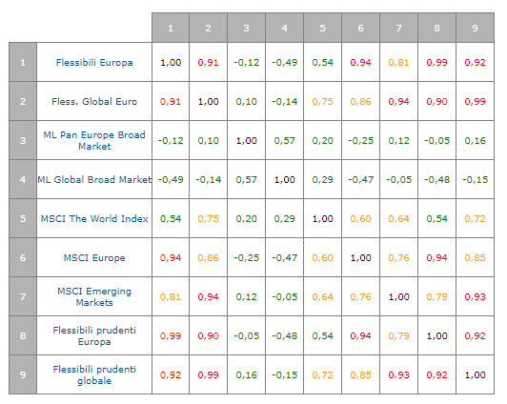Click column header number 5

pyautogui.click(x=323, y=29)
